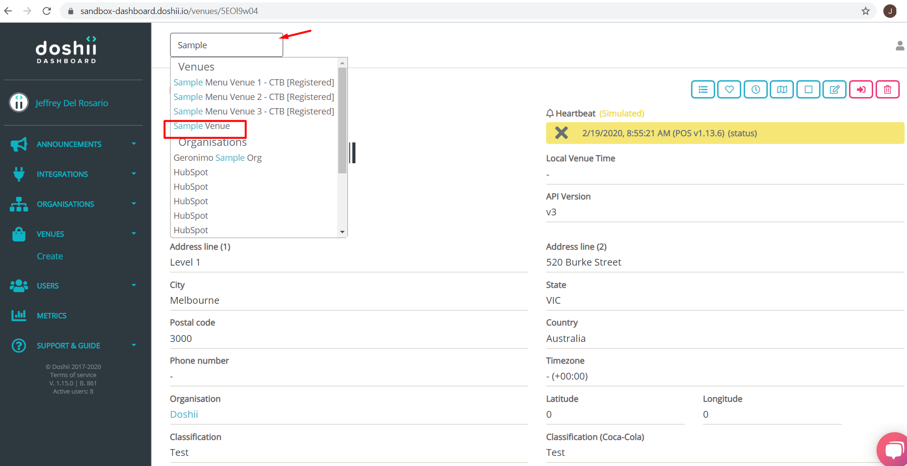
Task: Click the Melbourne city value
Action: click(x=195, y=300)
